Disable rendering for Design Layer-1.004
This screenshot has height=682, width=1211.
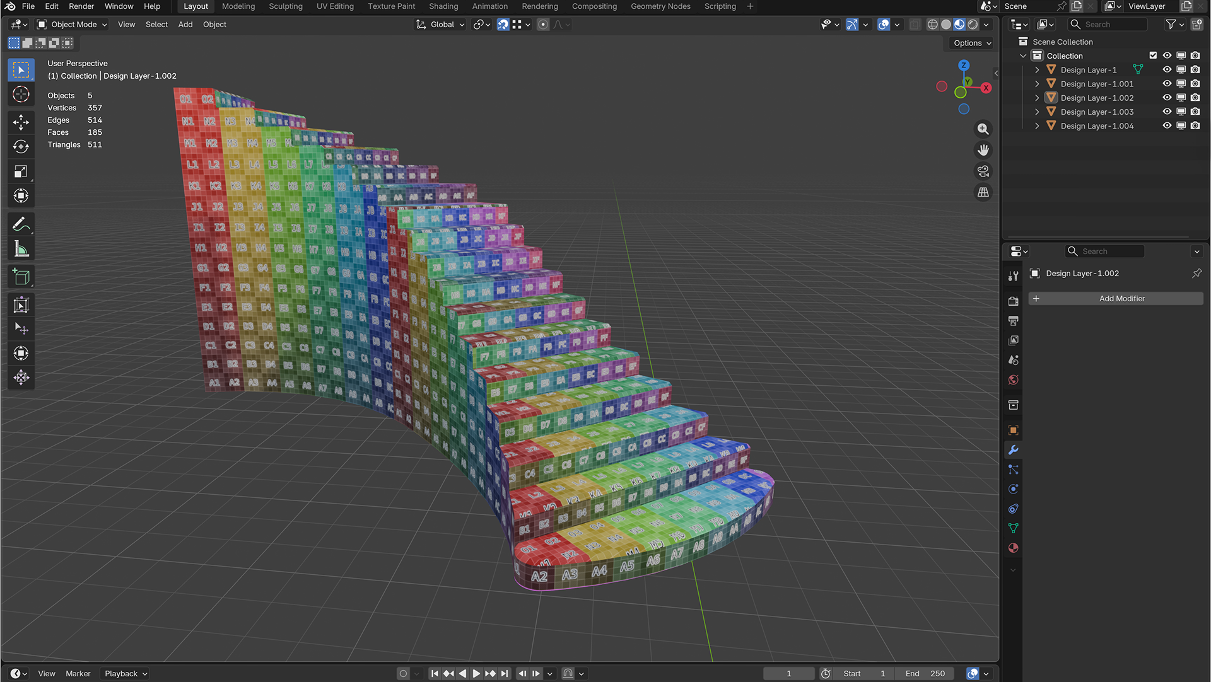click(1195, 125)
